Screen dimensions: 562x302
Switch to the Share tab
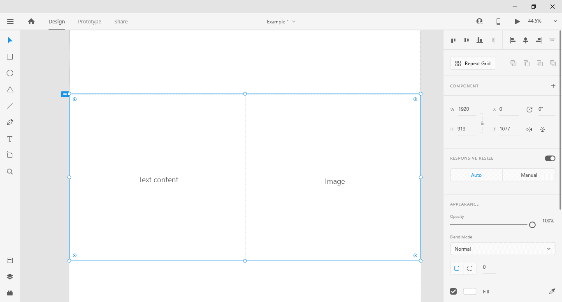tap(121, 21)
